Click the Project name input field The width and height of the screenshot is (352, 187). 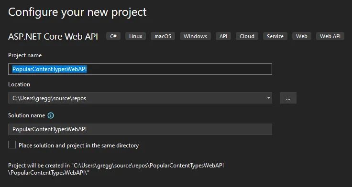pyautogui.click(x=140, y=69)
